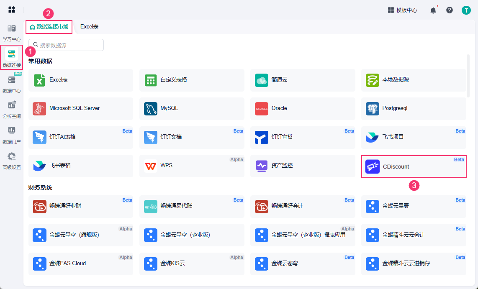478x289 pixels.
Task: Open the 钉钉AI表格 connector
Action: [x=81, y=137]
